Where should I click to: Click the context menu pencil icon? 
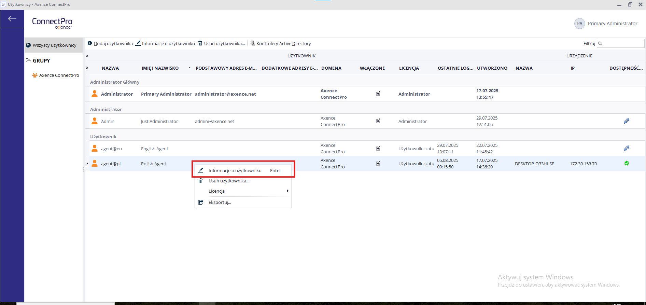201,170
